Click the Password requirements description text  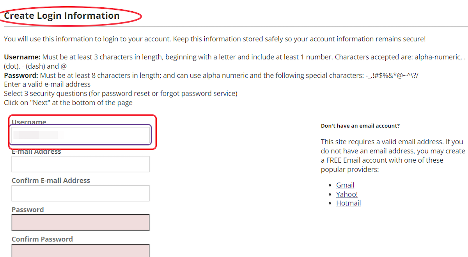211,75
